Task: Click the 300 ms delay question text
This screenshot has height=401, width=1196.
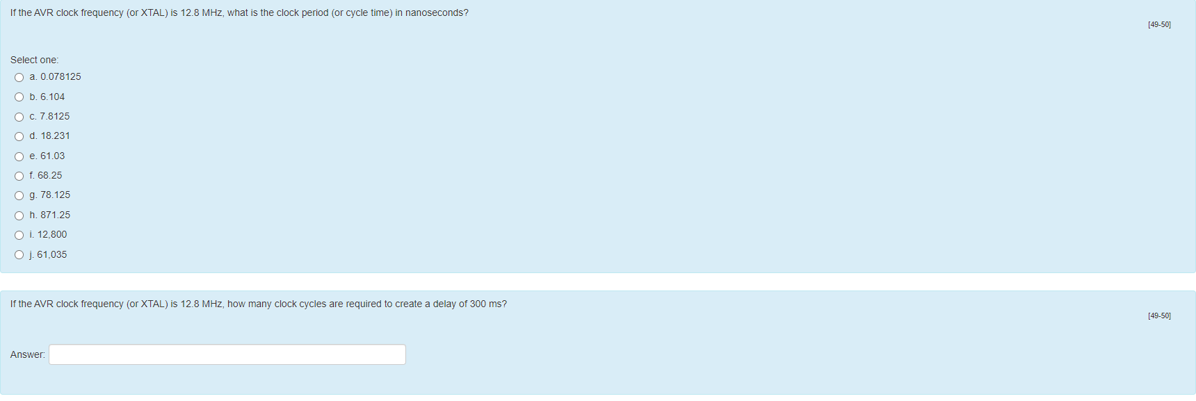Action: (x=259, y=304)
